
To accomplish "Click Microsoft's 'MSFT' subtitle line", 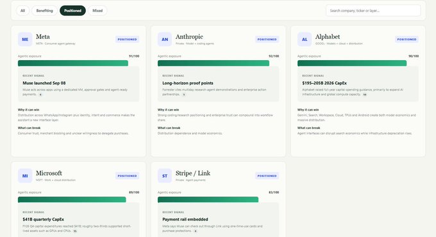I will 56,180.
